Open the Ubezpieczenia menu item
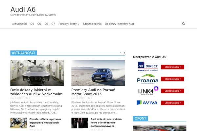This screenshot has height=131, width=197. pyautogui.click(x=92, y=24)
